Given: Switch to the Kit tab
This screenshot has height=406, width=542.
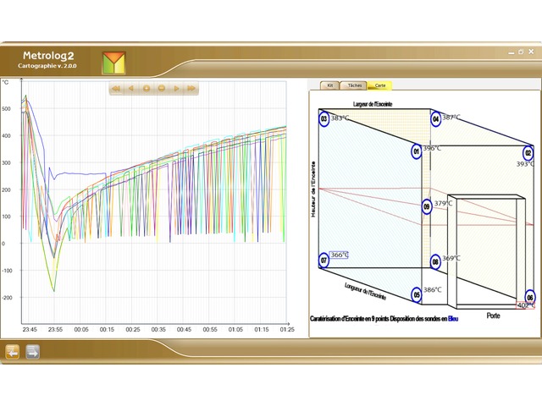Looking at the screenshot, I should [330, 85].
